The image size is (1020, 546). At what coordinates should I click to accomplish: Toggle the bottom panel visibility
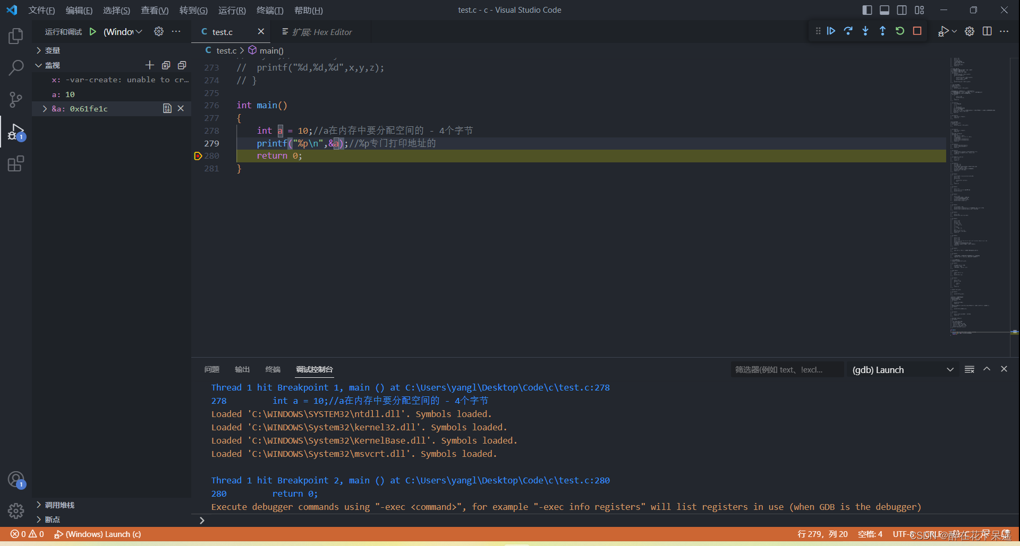click(884, 10)
